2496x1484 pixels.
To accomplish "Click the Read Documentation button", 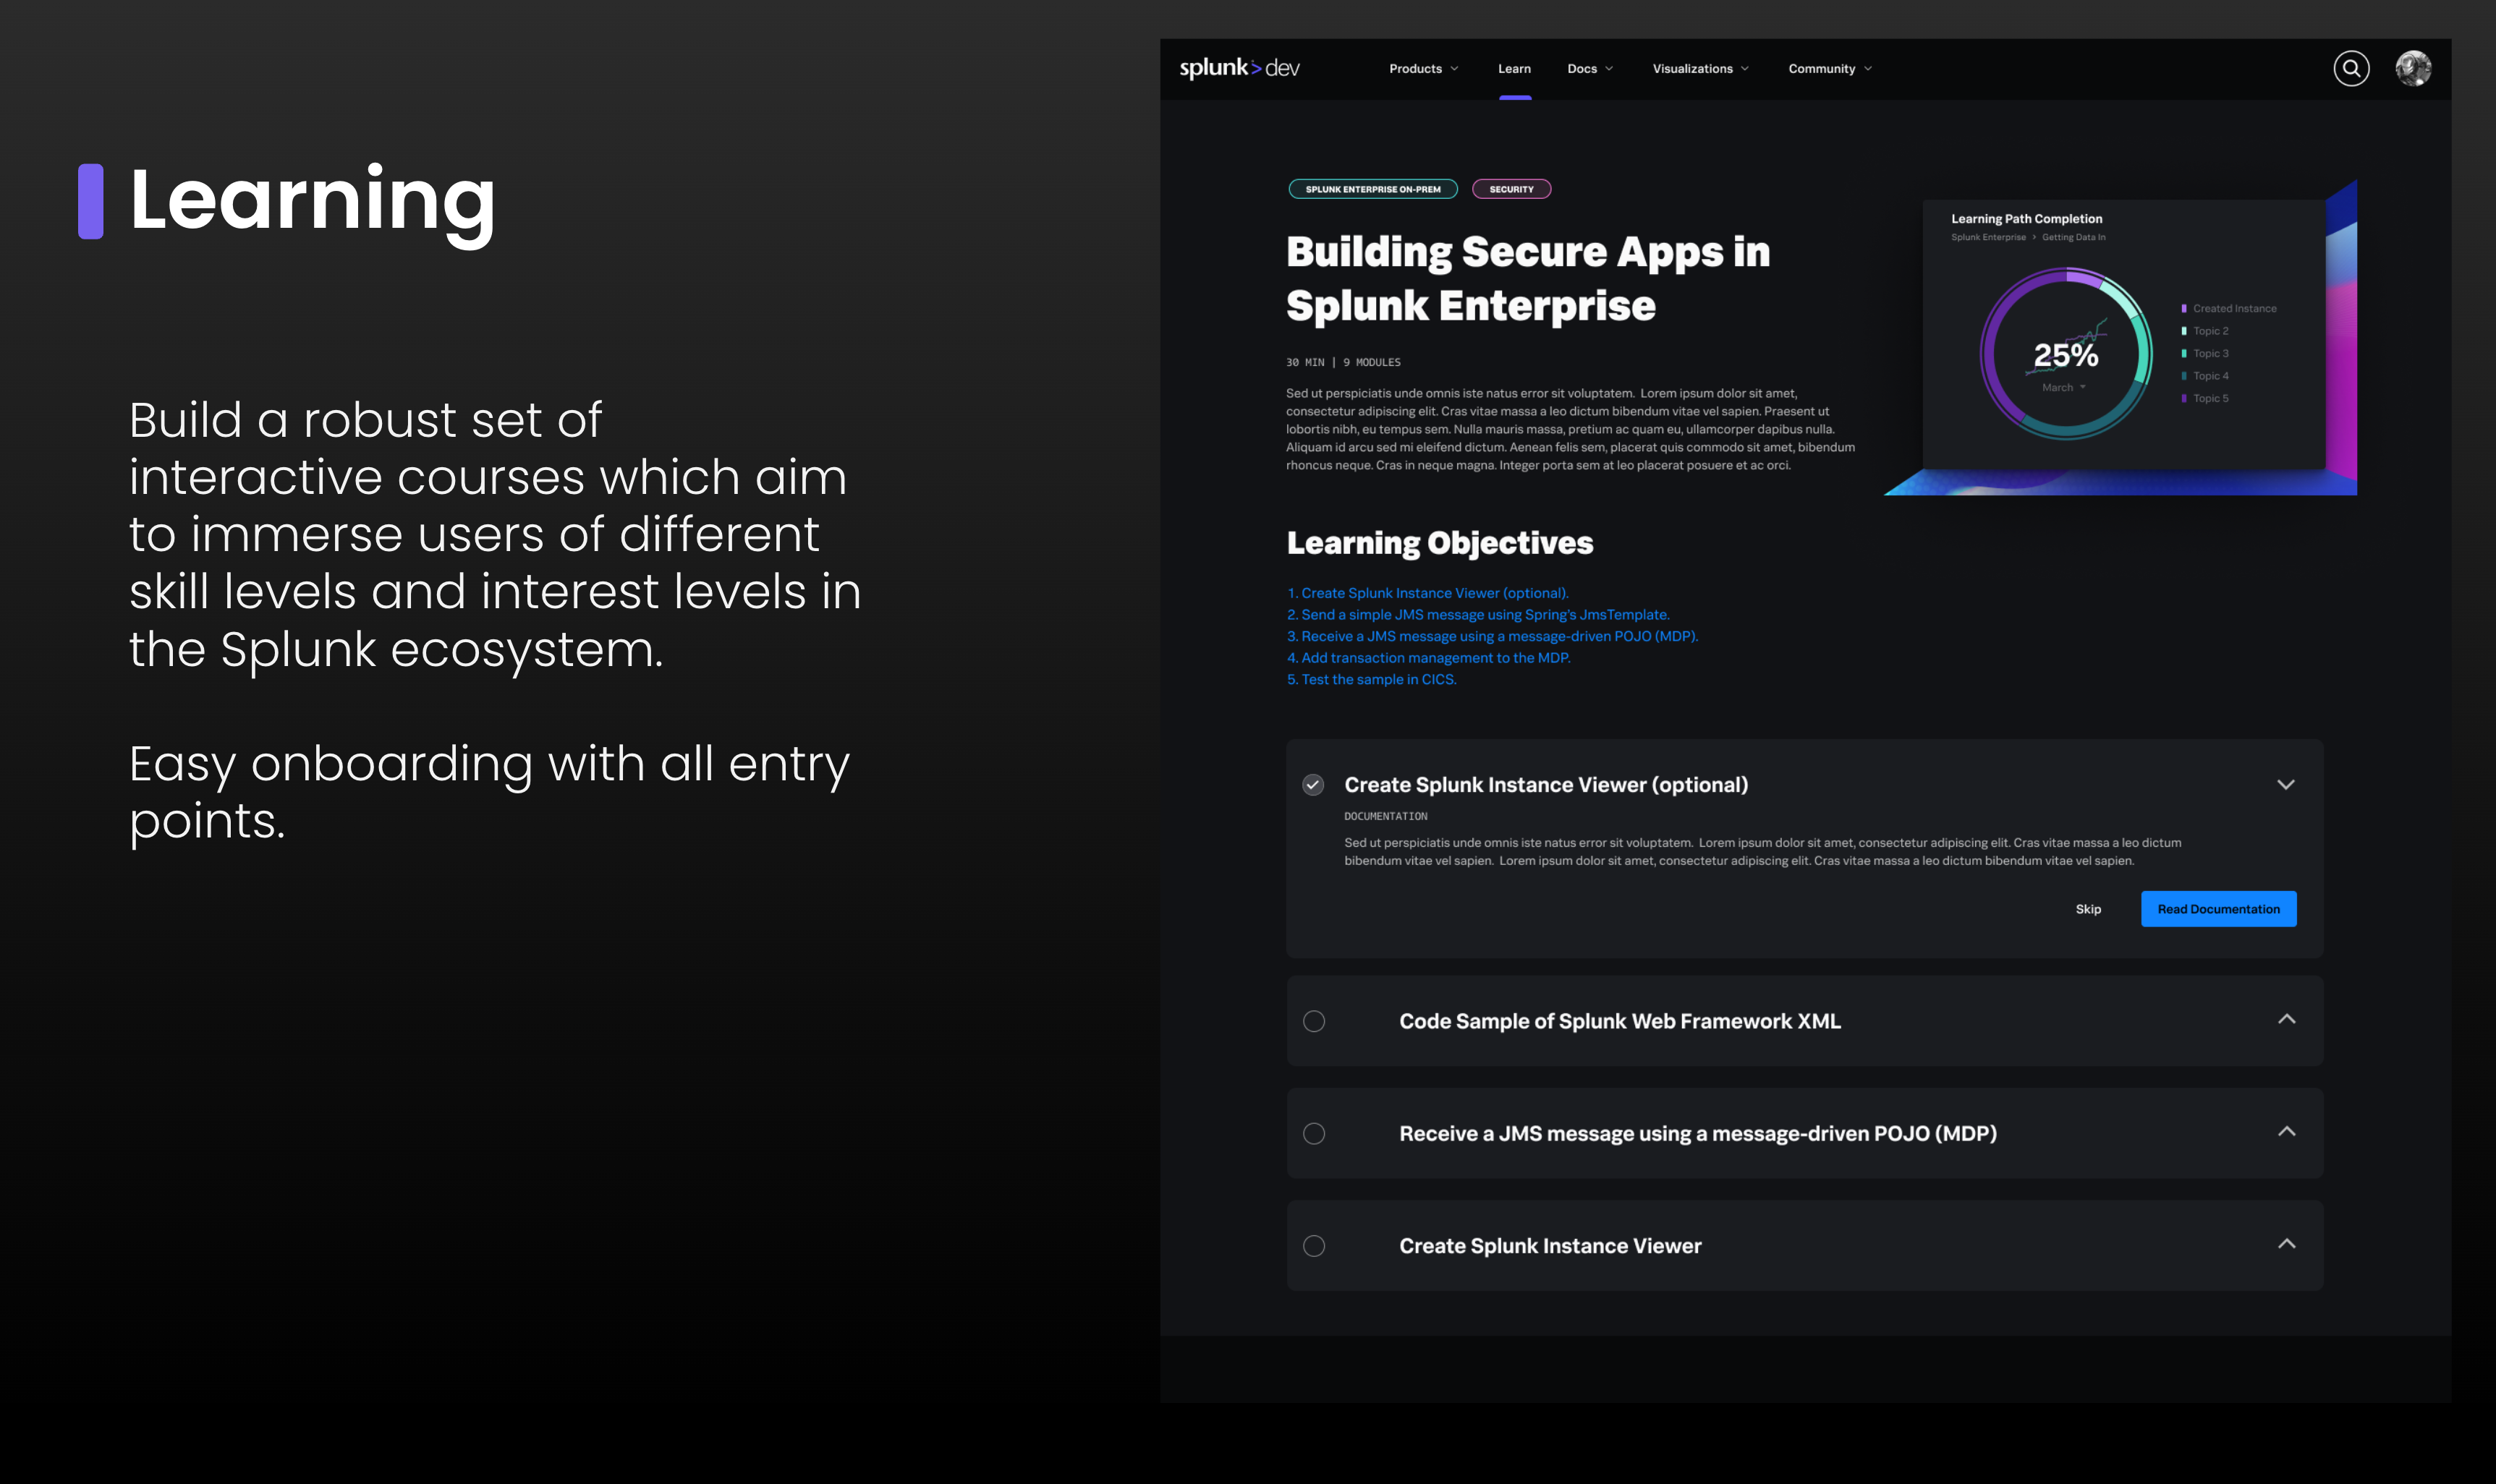I will [x=2218, y=909].
